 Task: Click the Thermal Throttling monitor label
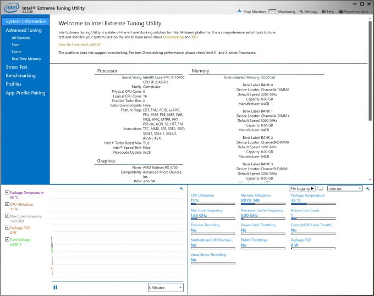(205, 225)
